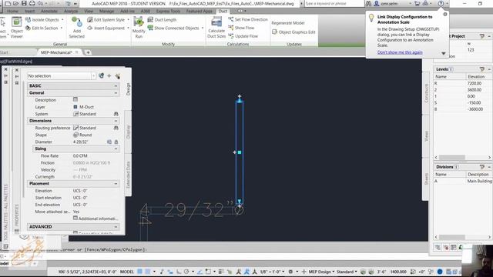493x277 pixels.
Task: Create a new drawing from quick access toolbar
Action: 8,3
